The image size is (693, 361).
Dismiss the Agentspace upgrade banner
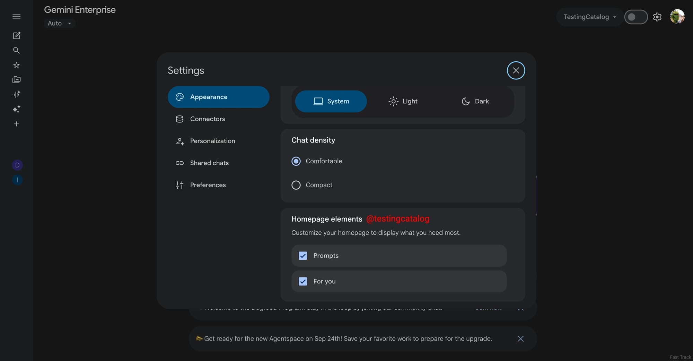(x=520, y=339)
